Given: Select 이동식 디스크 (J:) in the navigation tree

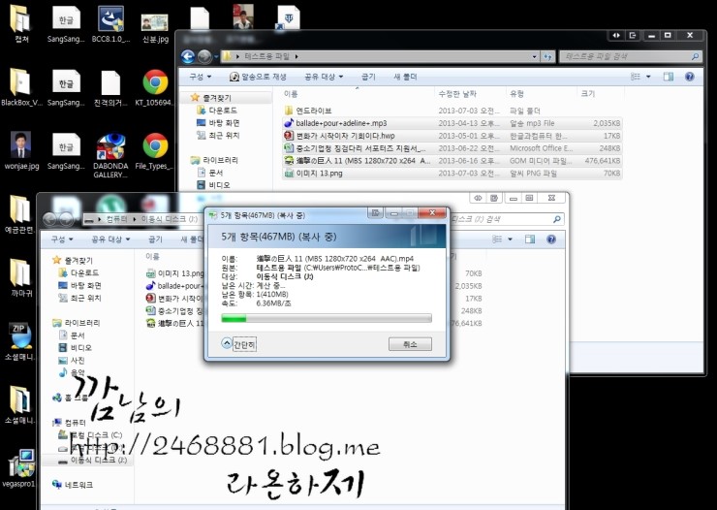Looking at the screenshot, I should 95,460.
